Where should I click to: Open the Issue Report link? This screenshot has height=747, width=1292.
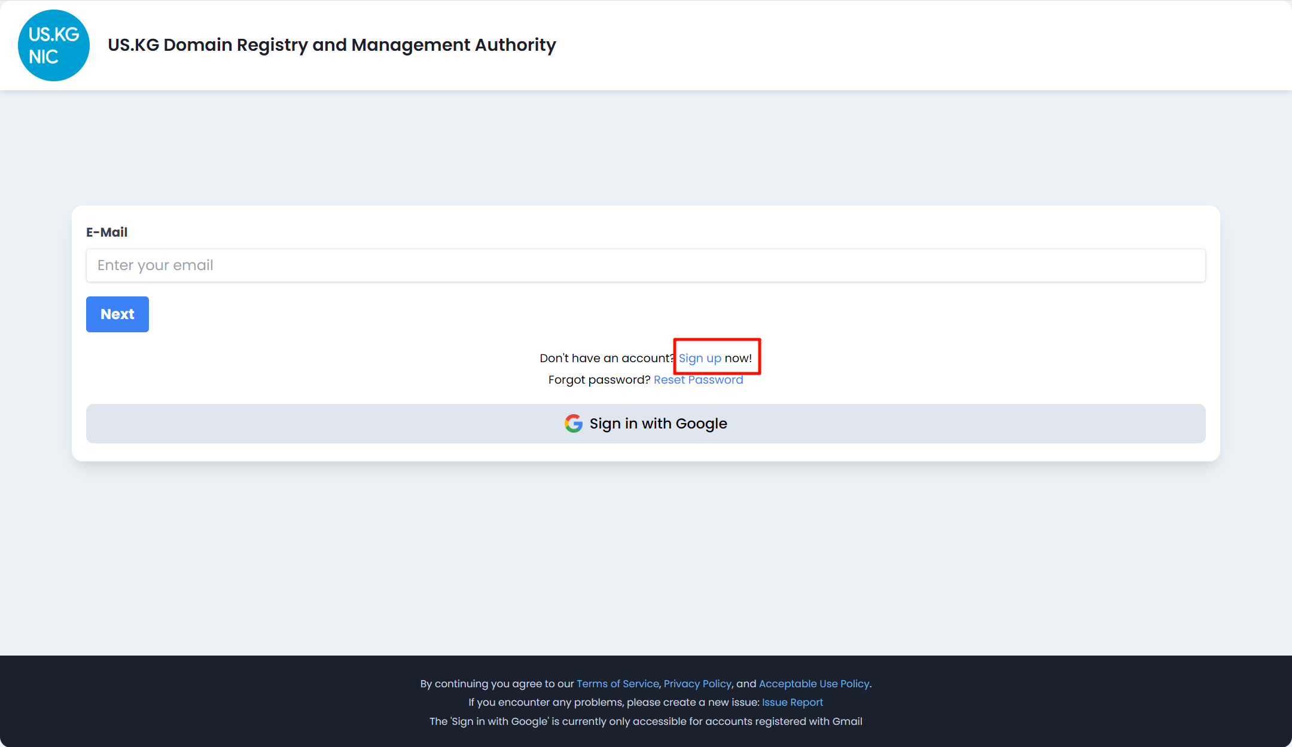pos(792,703)
